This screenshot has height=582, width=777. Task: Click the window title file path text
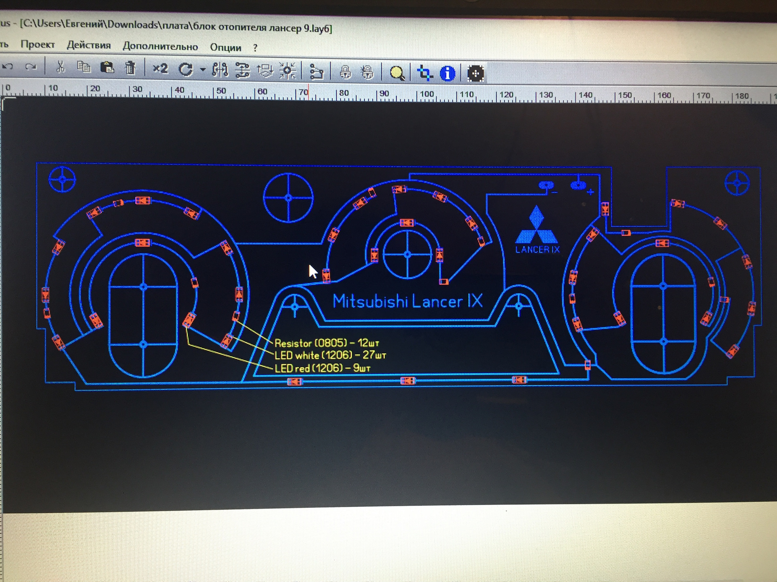(176, 26)
